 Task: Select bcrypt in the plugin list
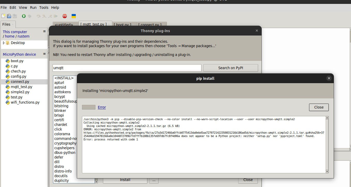click(x=59, y=96)
